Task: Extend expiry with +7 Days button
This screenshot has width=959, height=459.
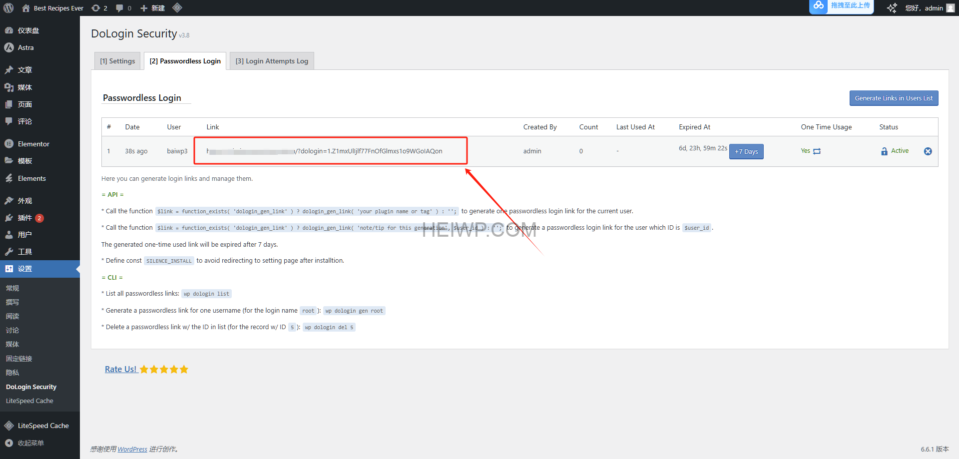Action: [x=746, y=151]
